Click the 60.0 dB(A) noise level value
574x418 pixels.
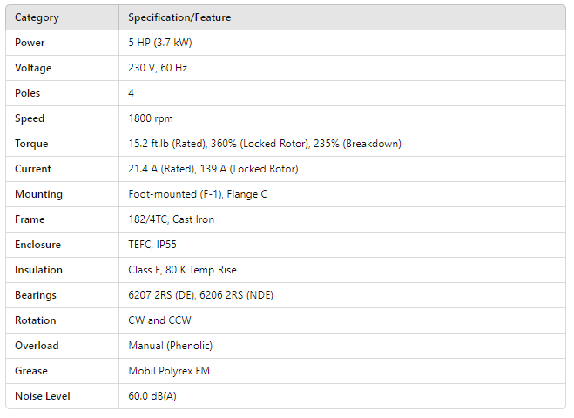pyautogui.click(x=154, y=396)
